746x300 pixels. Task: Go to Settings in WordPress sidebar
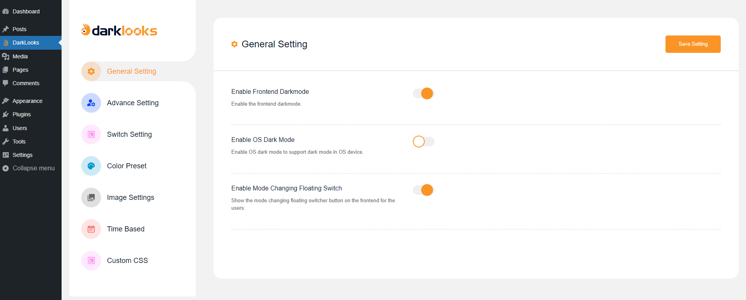click(x=22, y=155)
